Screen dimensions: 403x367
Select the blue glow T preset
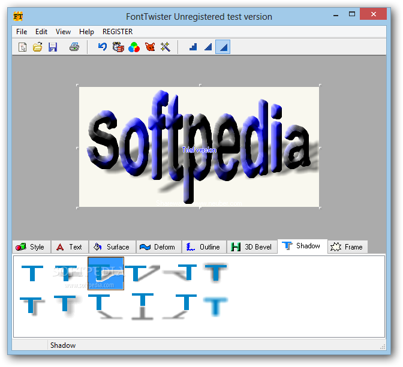[x=215, y=306]
